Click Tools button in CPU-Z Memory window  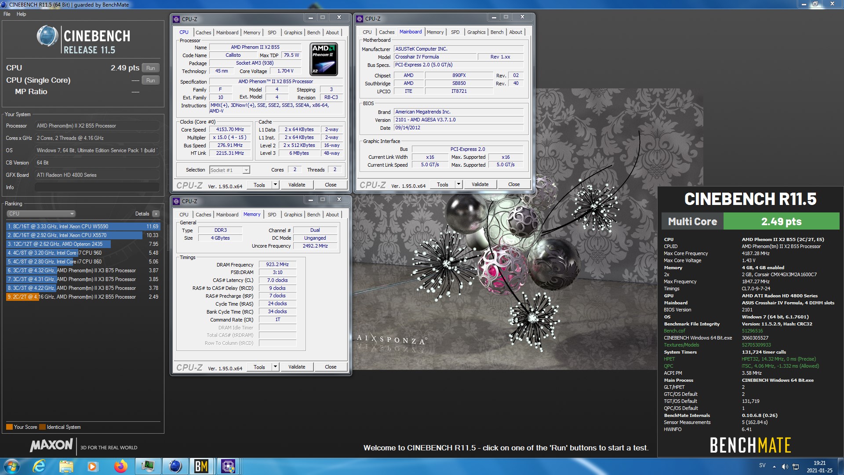tap(259, 367)
